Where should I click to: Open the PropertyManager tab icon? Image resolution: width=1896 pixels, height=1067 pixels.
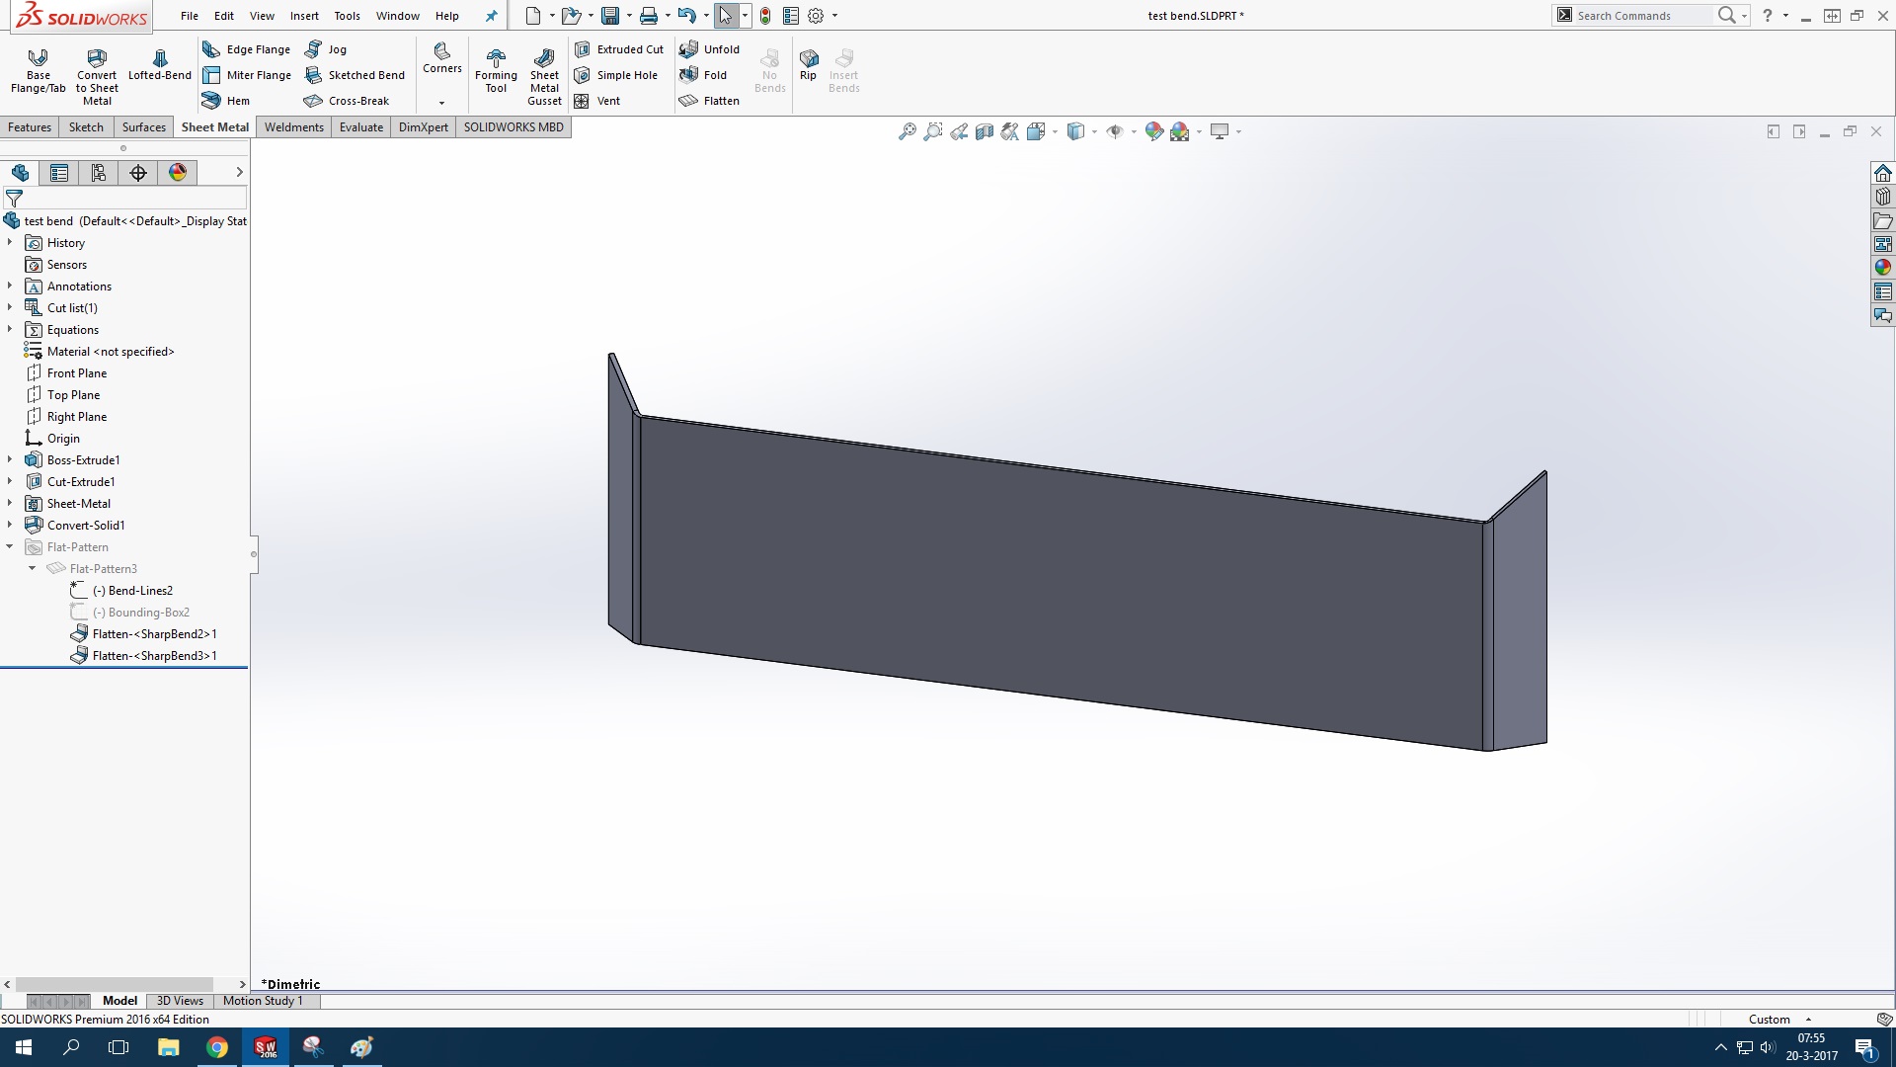click(59, 173)
